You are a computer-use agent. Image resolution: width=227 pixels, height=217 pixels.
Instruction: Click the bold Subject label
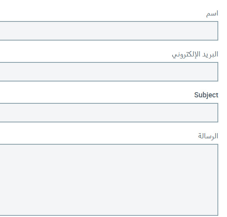click(206, 95)
